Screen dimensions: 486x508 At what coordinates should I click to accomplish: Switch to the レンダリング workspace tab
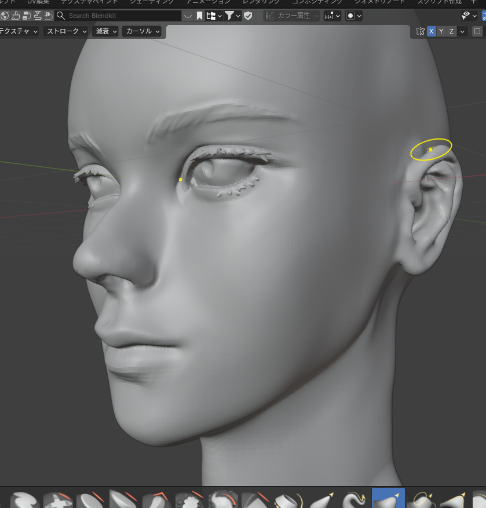point(261,2)
